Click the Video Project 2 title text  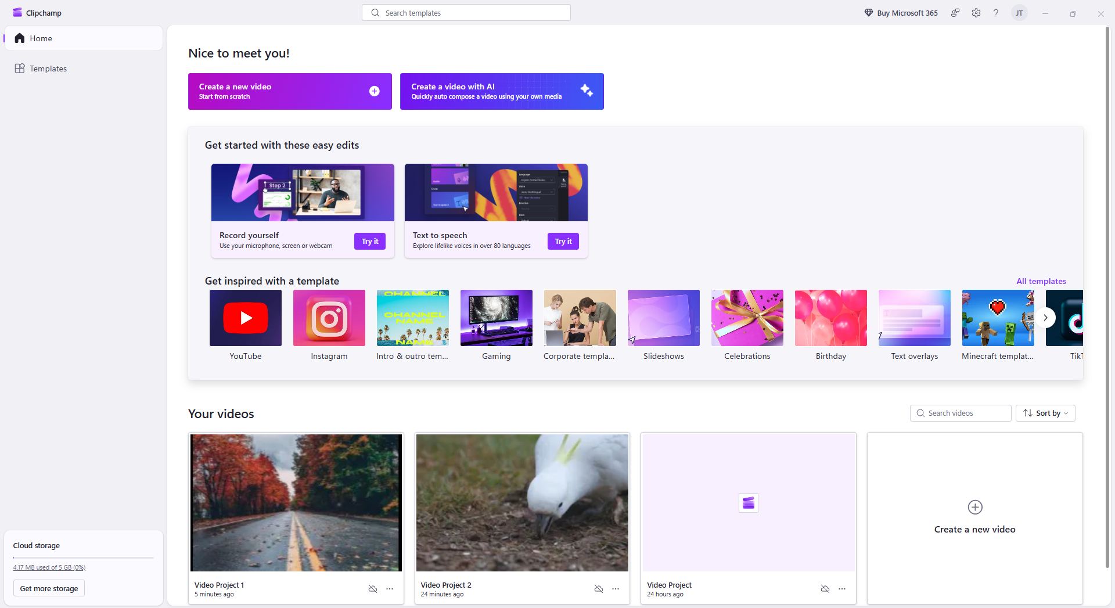tap(446, 585)
